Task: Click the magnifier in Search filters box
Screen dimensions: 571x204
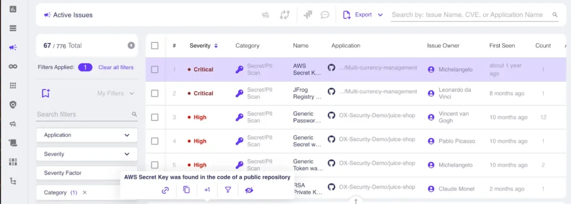Action: [134, 115]
